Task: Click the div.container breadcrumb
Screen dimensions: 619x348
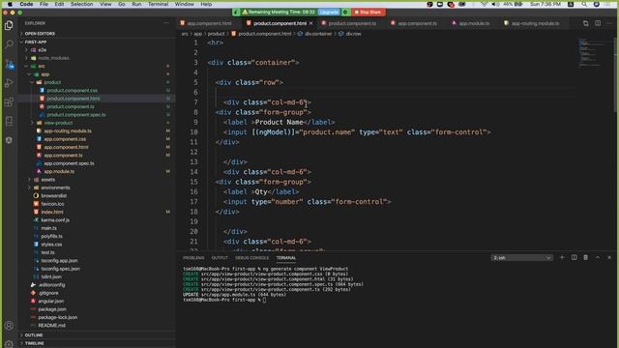Action: (318, 34)
